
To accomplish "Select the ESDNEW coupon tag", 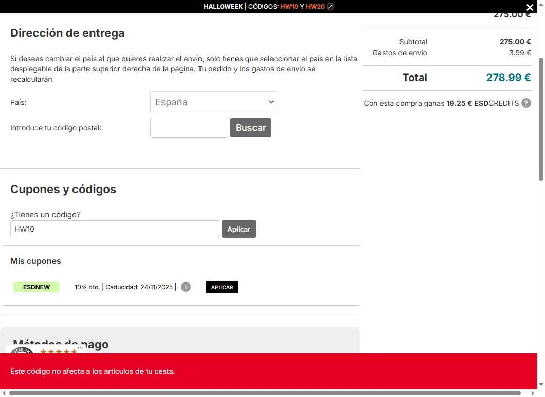I will [37, 287].
